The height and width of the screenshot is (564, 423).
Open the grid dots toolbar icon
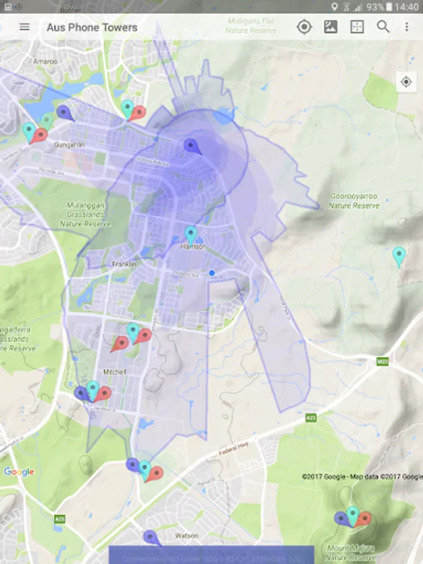pos(357,27)
